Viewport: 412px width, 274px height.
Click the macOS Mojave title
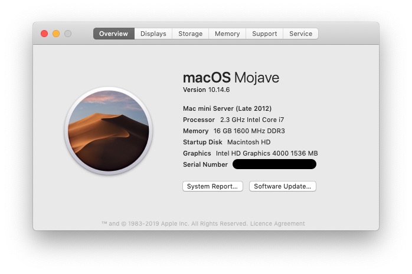tap(231, 78)
